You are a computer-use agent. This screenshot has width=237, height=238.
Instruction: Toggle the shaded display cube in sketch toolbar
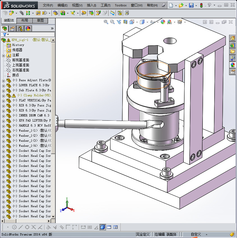[x=103, y=227]
